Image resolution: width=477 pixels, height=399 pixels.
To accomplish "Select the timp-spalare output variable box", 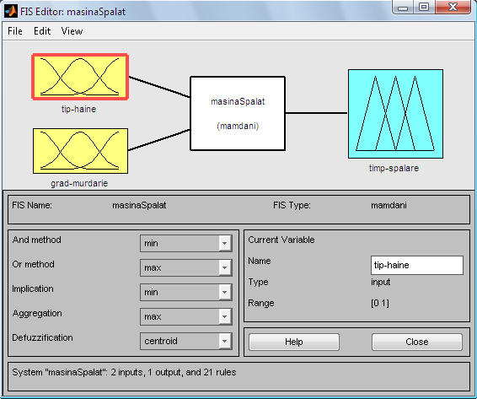I will point(395,114).
